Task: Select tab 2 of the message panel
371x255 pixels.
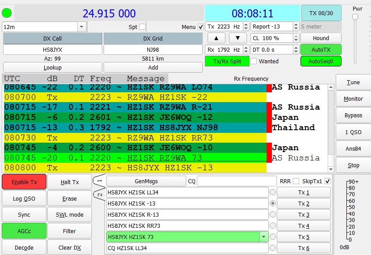Action: click(100, 194)
